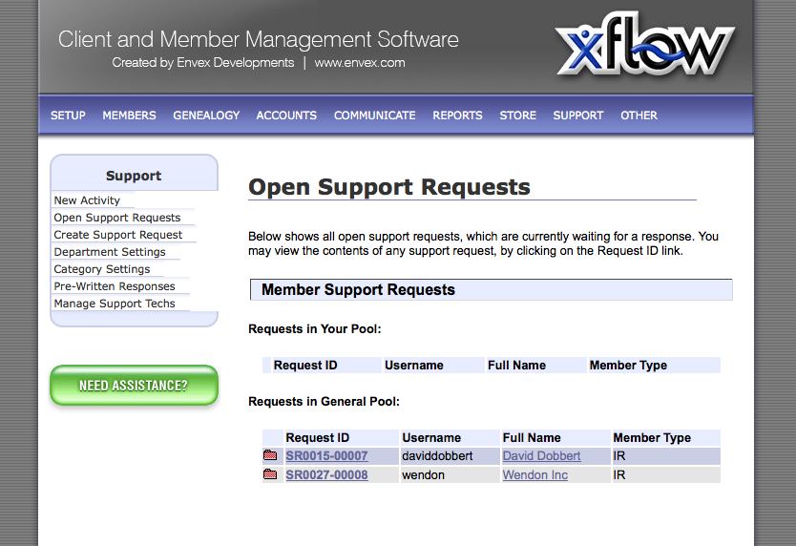The width and height of the screenshot is (796, 546).
Task: Open the Setup menu
Action: 68,115
